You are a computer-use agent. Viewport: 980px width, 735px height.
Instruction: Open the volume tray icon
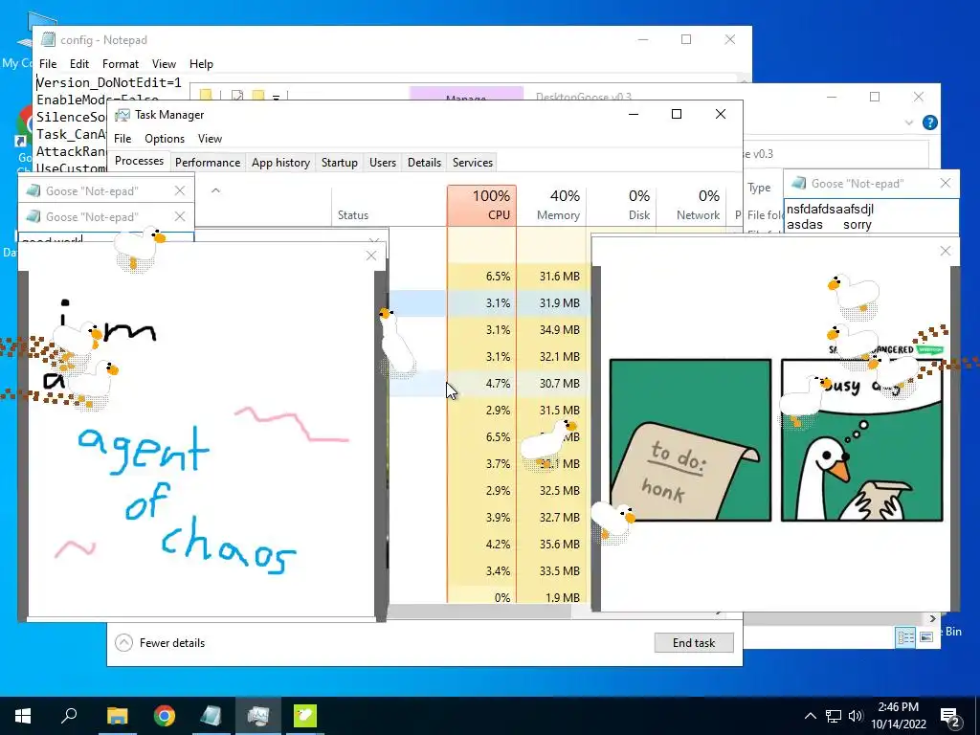tap(856, 716)
